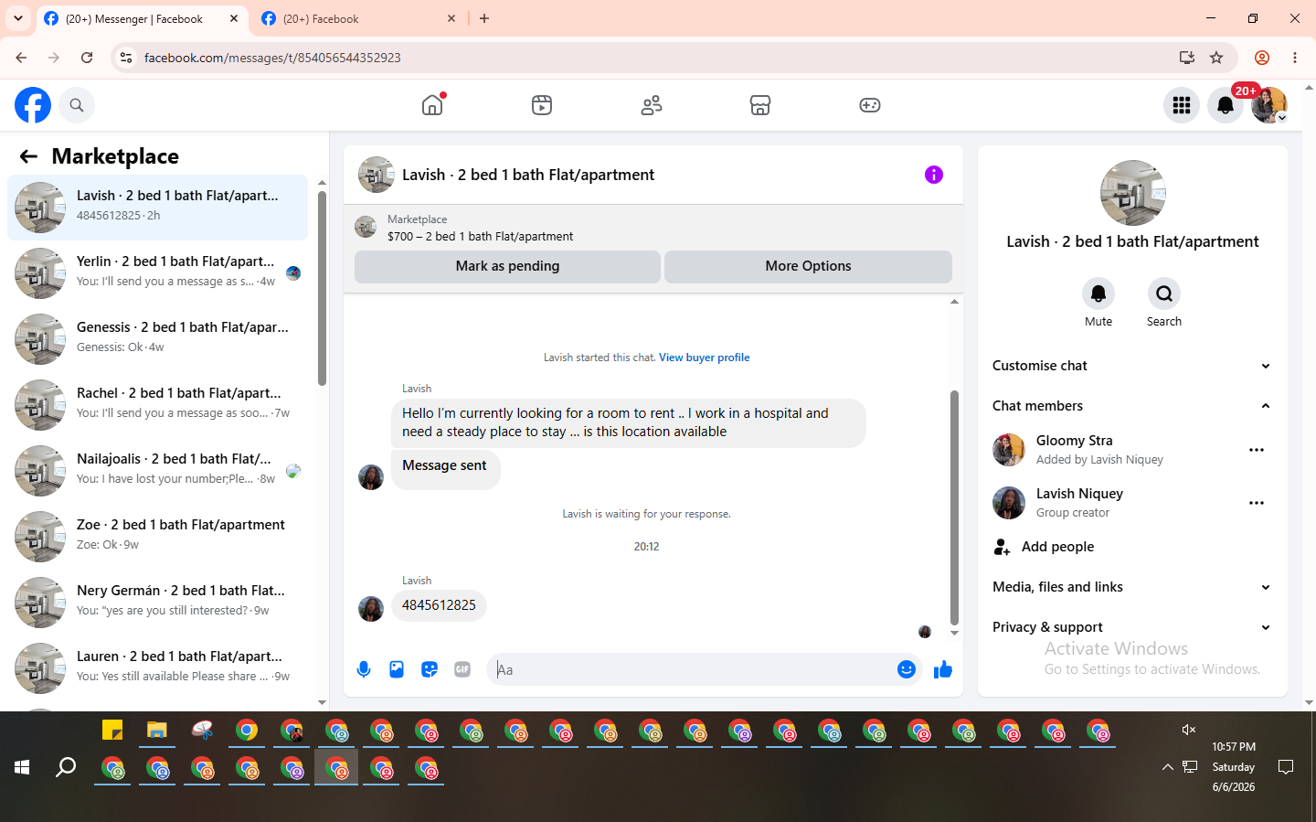Expand Media, files and links section
The image size is (1316, 822).
(1133, 587)
